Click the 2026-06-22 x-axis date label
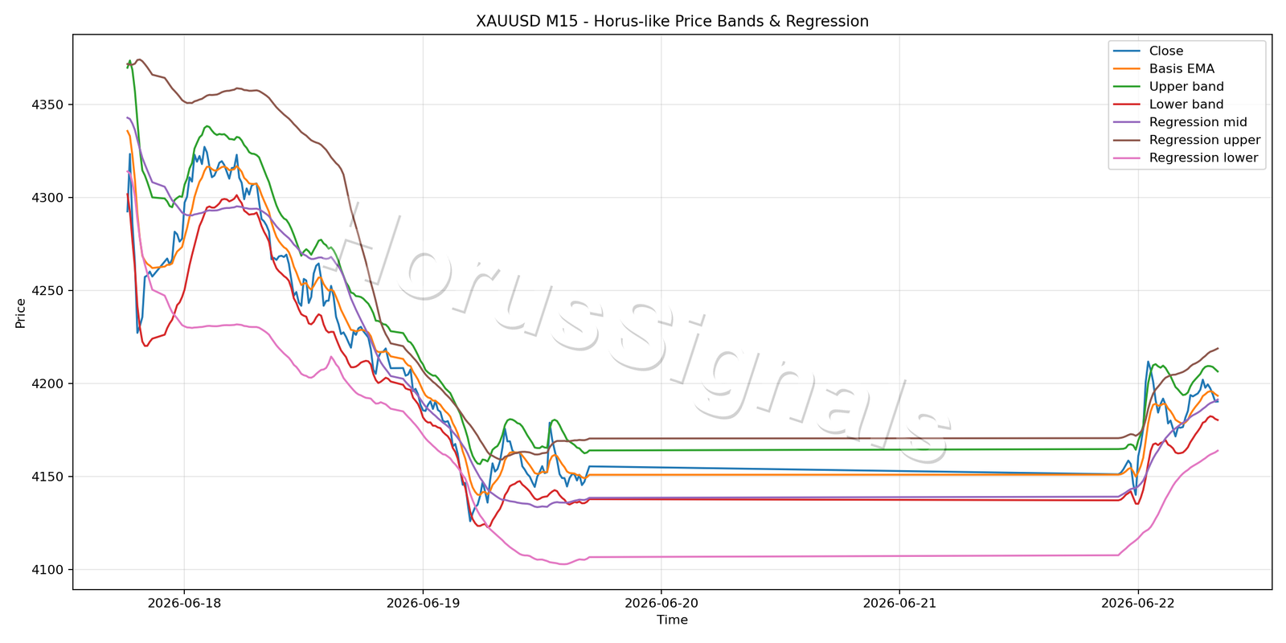This screenshot has width=1286, height=643. (x=1138, y=603)
